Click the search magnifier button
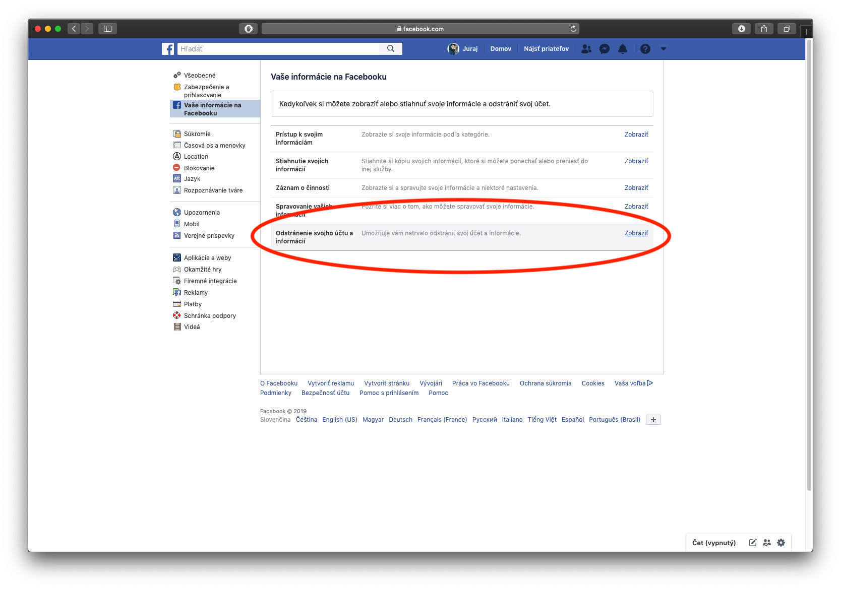Image resolution: width=841 pixels, height=589 pixels. 391,49
